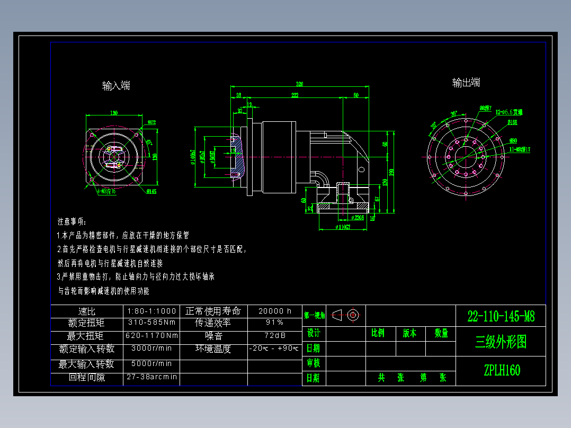
Task: Select the 输入端 square input flange view
Action: point(114,156)
